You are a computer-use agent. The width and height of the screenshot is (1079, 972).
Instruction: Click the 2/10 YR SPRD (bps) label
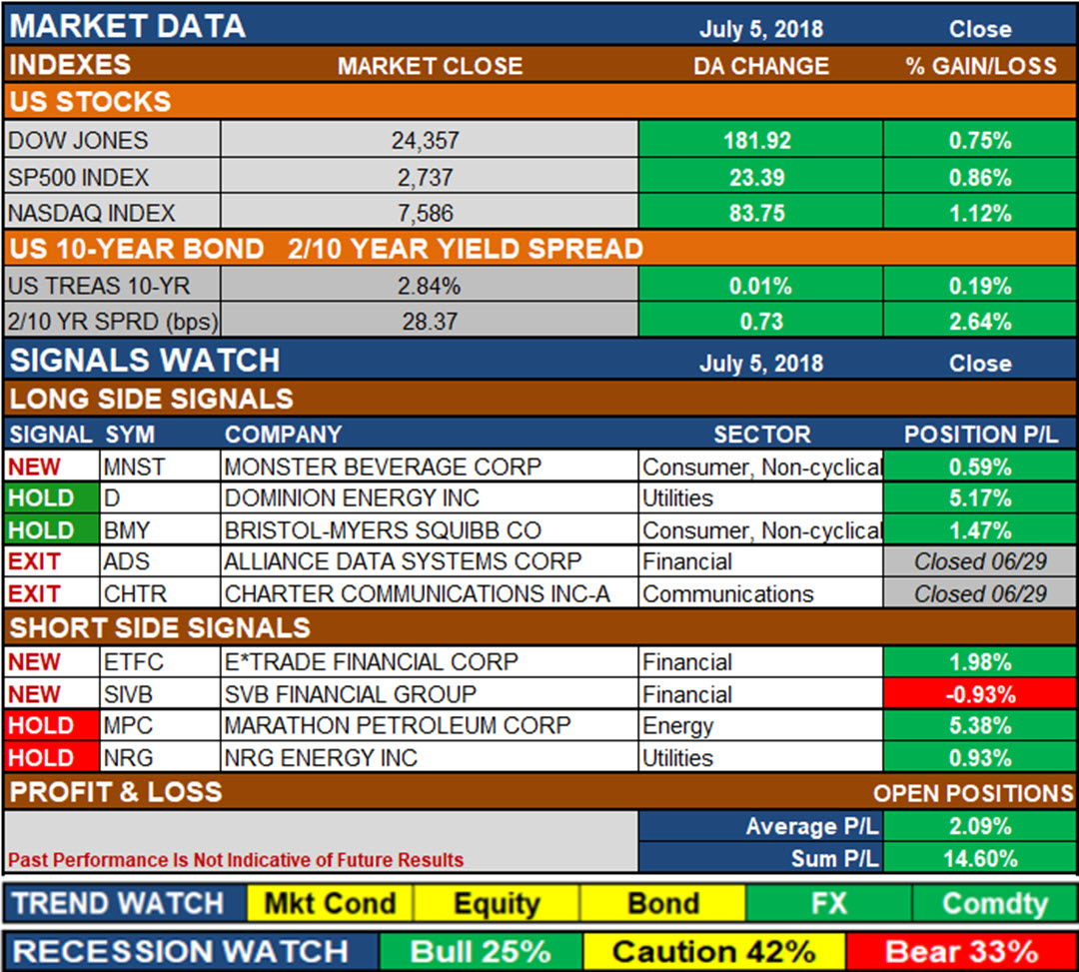tap(113, 322)
